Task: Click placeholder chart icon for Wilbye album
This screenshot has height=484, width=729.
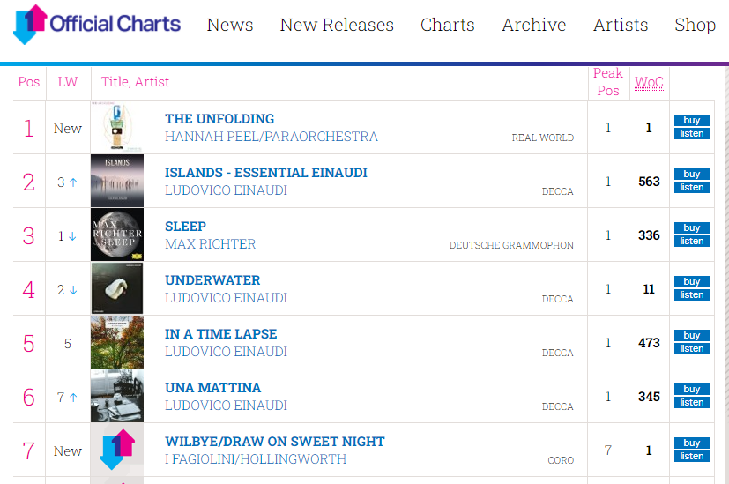Action: tap(117, 450)
